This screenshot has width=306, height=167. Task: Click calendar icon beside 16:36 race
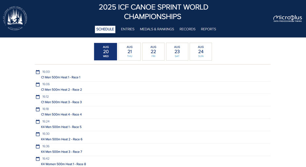point(38,147)
